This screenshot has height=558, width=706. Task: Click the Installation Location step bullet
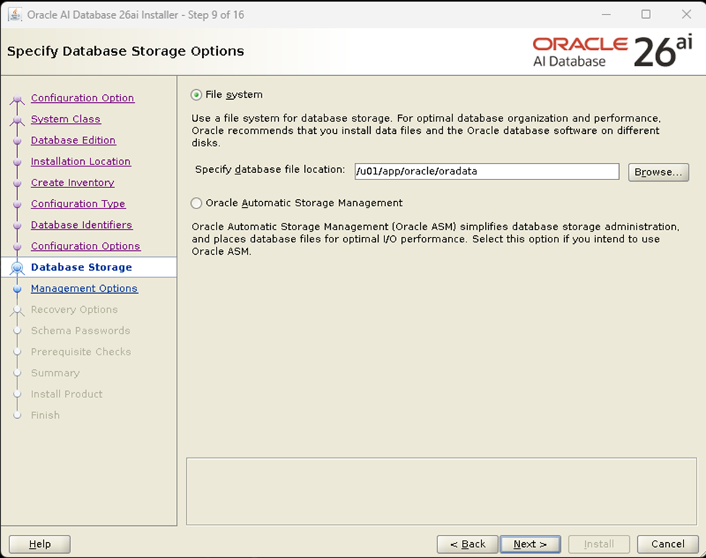pos(17,161)
